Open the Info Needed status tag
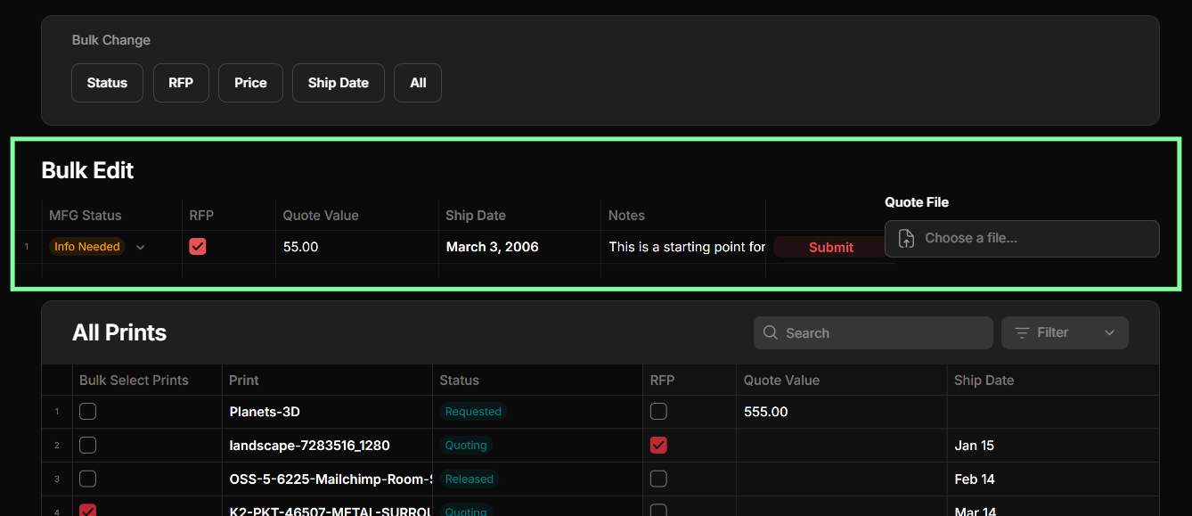The height and width of the screenshot is (516, 1192). click(x=87, y=247)
